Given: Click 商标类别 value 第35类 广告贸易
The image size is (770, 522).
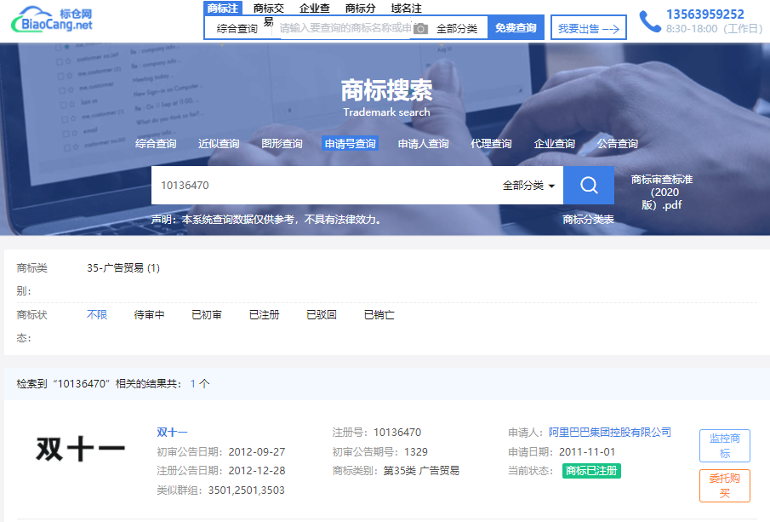Looking at the screenshot, I should pyautogui.click(x=421, y=470).
